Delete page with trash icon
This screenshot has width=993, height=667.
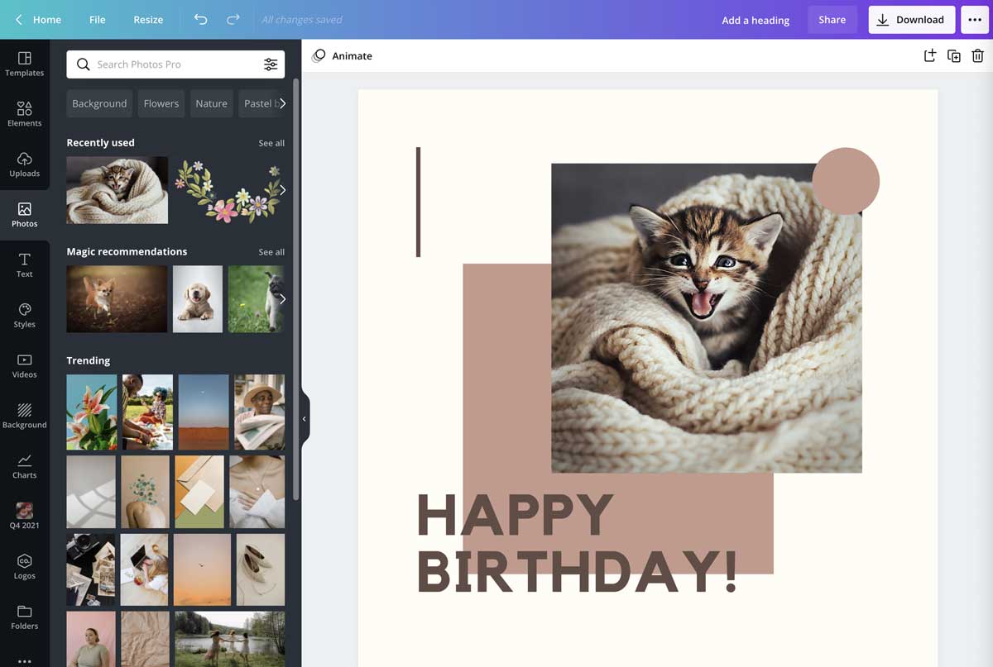tap(977, 55)
